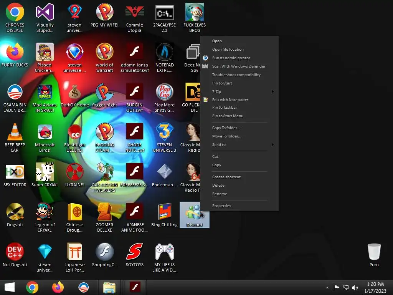Select the NOTEPAD EXTRE... desktop icon

coord(164,58)
